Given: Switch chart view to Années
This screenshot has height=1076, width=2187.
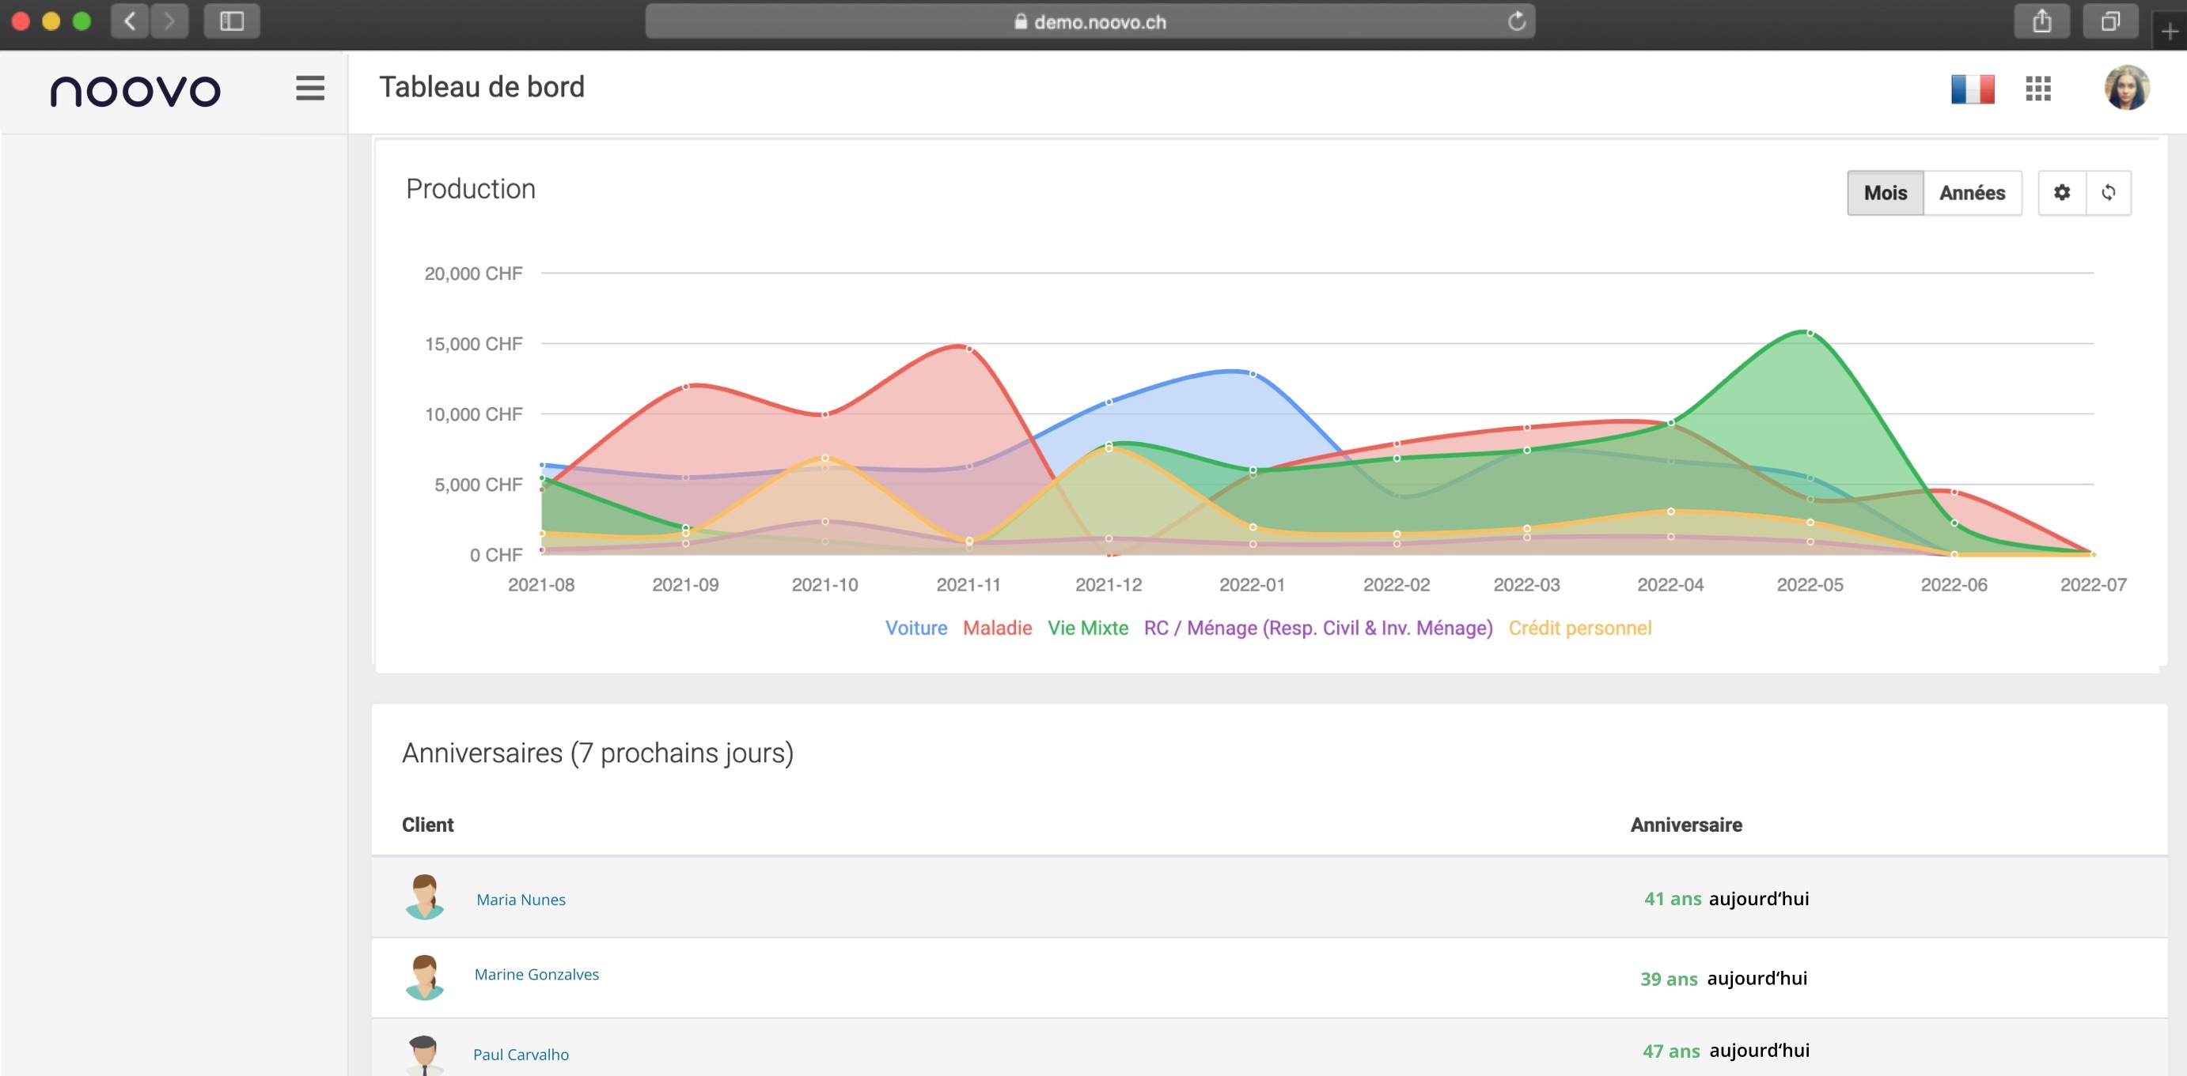Looking at the screenshot, I should tap(1971, 193).
